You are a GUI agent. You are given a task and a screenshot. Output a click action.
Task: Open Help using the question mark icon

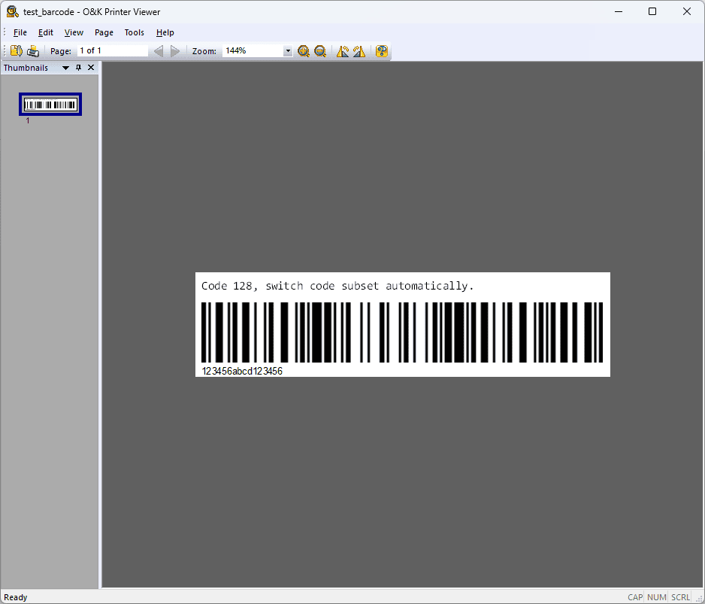tap(382, 51)
